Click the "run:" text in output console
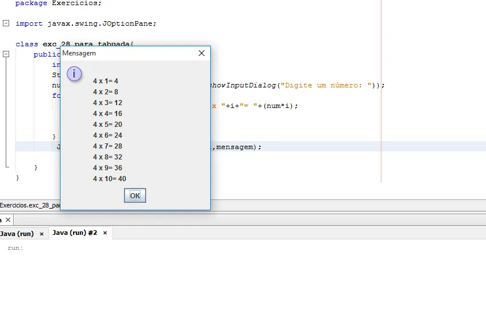The image size is (486, 320). 15,248
